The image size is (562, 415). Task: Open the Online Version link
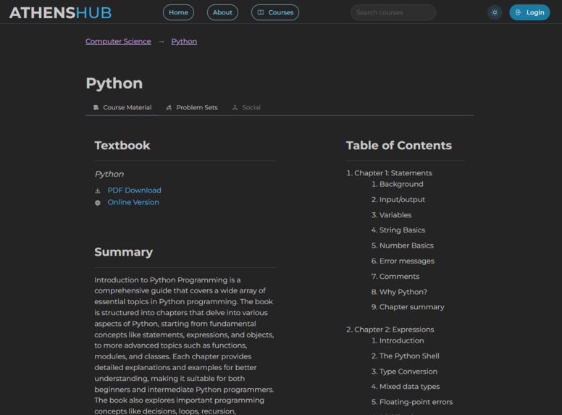[133, 203]
